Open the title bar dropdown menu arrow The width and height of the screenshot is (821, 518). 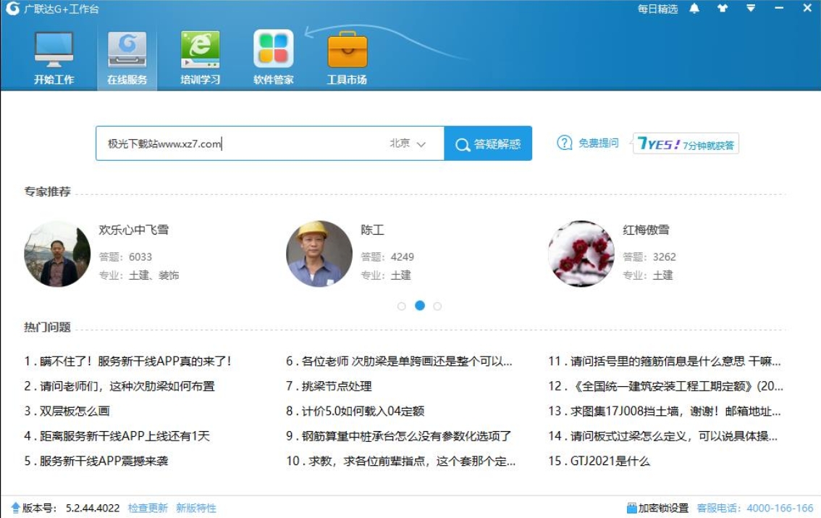751,9
